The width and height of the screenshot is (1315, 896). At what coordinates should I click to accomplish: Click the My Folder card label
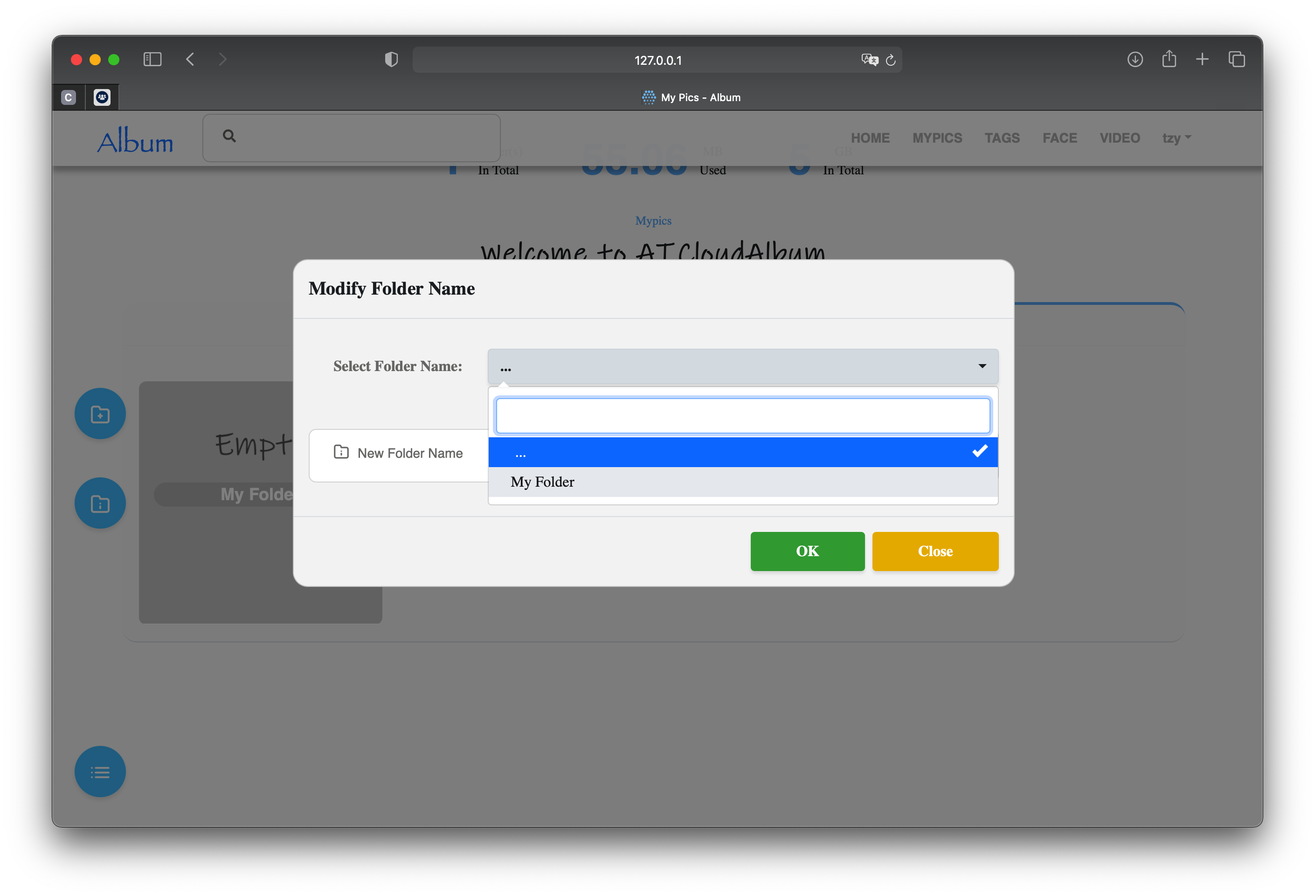pyautogui.click(x=257, y=494)
